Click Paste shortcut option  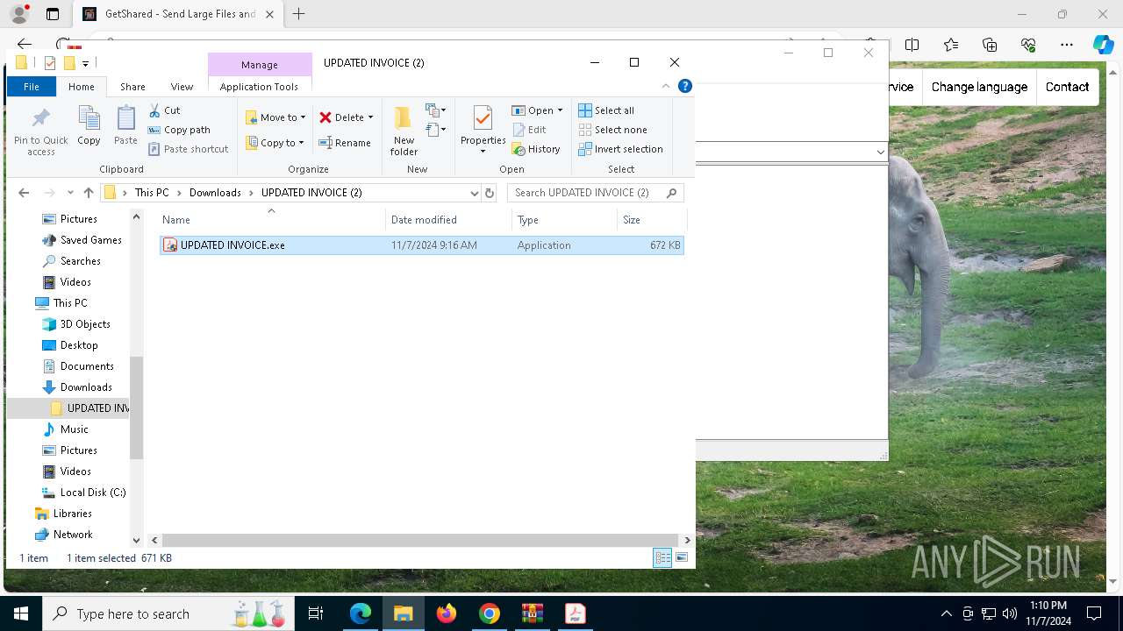(188, 149)
